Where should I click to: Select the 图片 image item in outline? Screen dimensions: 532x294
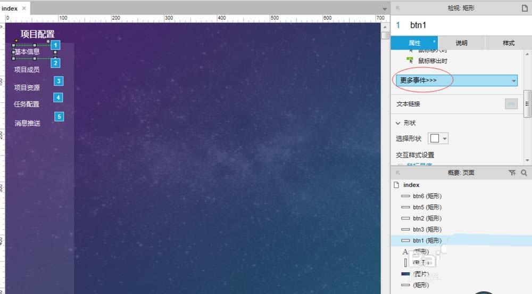tap(420, 274)
